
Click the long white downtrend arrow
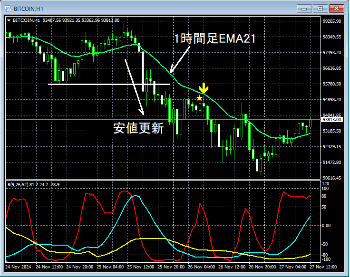(135, 87)
